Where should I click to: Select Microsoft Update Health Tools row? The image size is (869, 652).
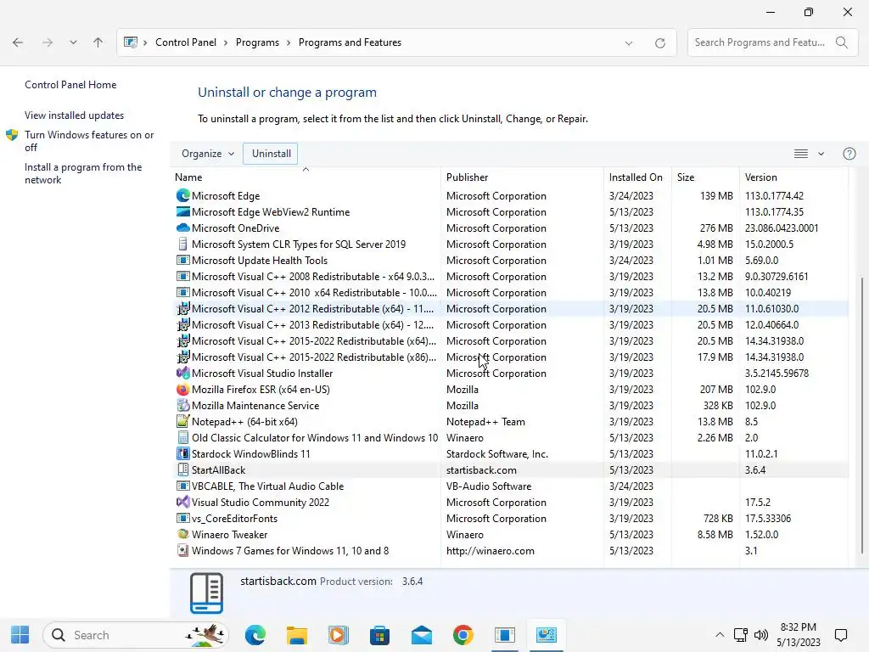click(509, 260)
